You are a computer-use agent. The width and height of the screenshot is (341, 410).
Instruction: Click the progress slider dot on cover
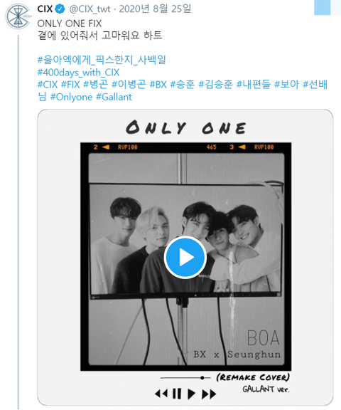202,377
